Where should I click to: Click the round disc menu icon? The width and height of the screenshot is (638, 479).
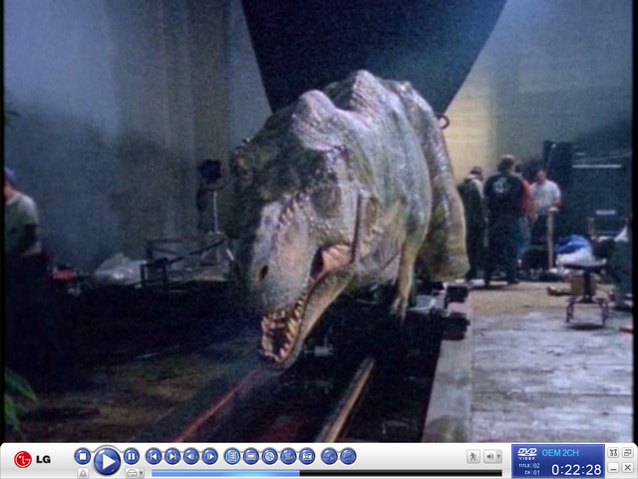pos(270,456)
